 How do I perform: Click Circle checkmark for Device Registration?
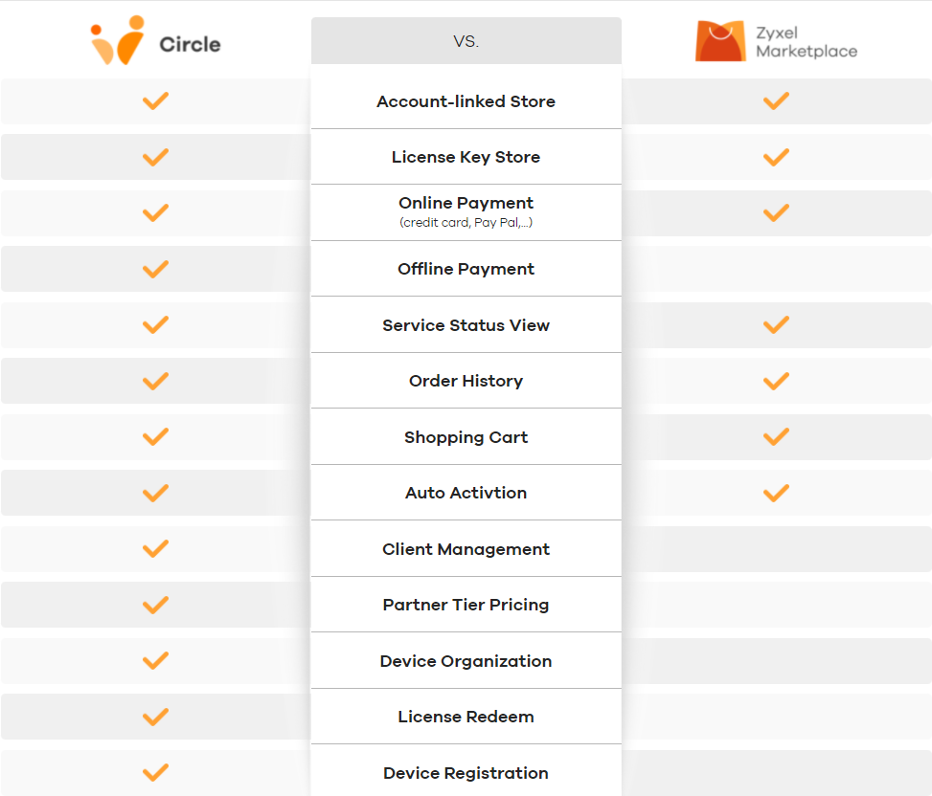[155, 772]
